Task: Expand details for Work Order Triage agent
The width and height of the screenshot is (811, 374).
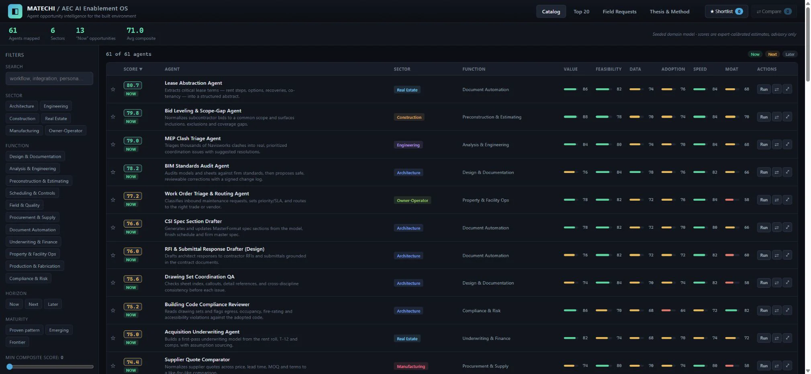Action: (787, 200)
